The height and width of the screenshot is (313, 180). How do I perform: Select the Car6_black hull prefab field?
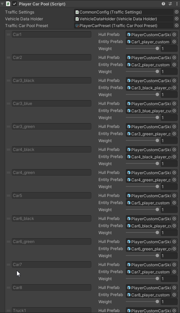pyautogui.click(x=149, y=219)
